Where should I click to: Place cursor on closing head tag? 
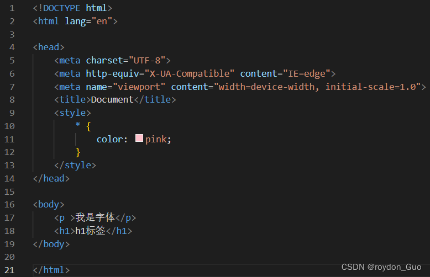click(x=51, y=178)
